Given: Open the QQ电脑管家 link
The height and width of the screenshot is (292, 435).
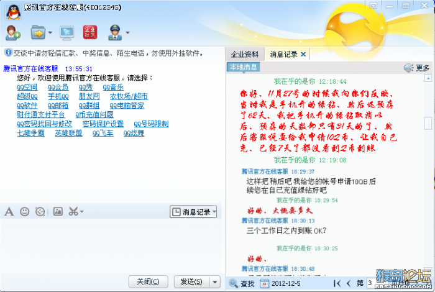Looking at the screenshot, I should coord(127,106).
